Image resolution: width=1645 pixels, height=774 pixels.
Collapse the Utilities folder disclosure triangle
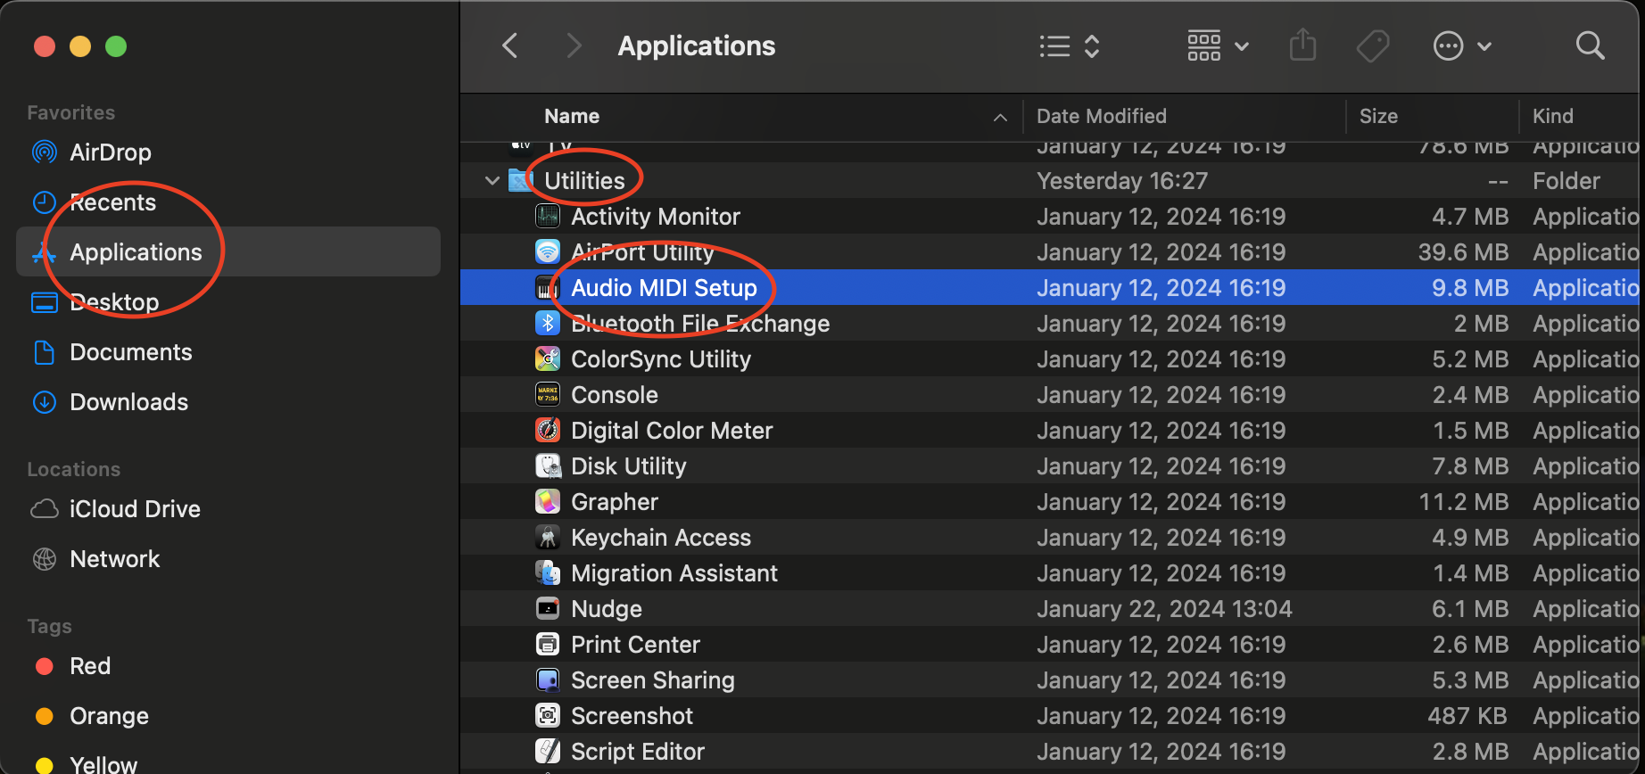coord(492,181)
